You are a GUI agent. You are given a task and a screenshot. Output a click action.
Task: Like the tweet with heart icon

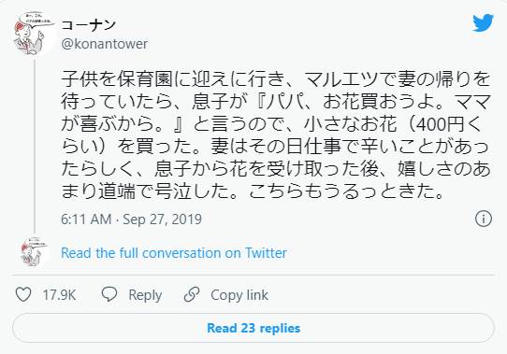[x=23, y=294]
